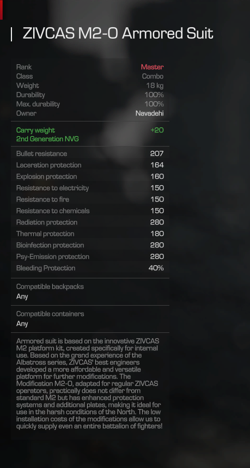The image size is (250, 468).
Task: Click the Bleeding Protection 40% value
Action: [x=156, y=268]
